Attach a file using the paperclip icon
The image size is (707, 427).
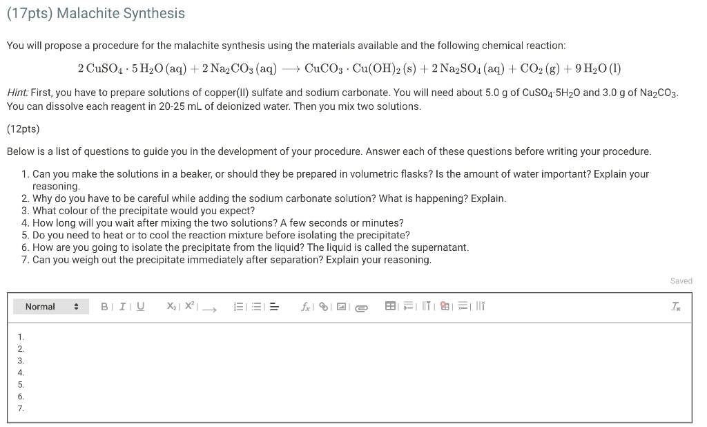tap(361, 307)
